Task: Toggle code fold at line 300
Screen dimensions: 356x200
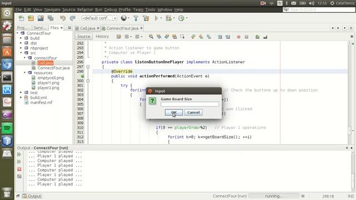Action: click(88, 81)
